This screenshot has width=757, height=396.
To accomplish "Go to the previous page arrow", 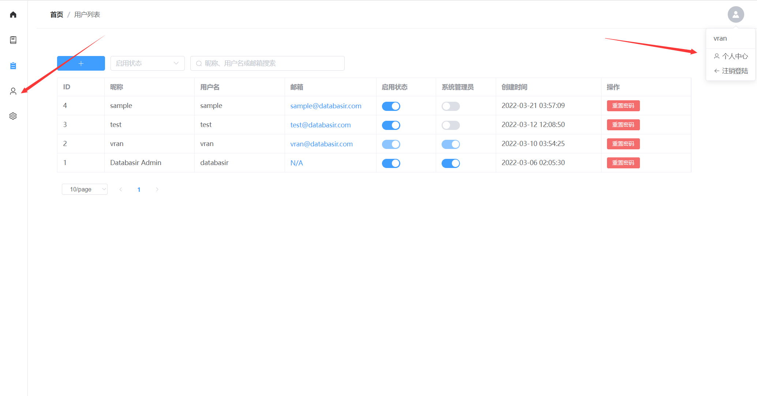I will 121,189.
